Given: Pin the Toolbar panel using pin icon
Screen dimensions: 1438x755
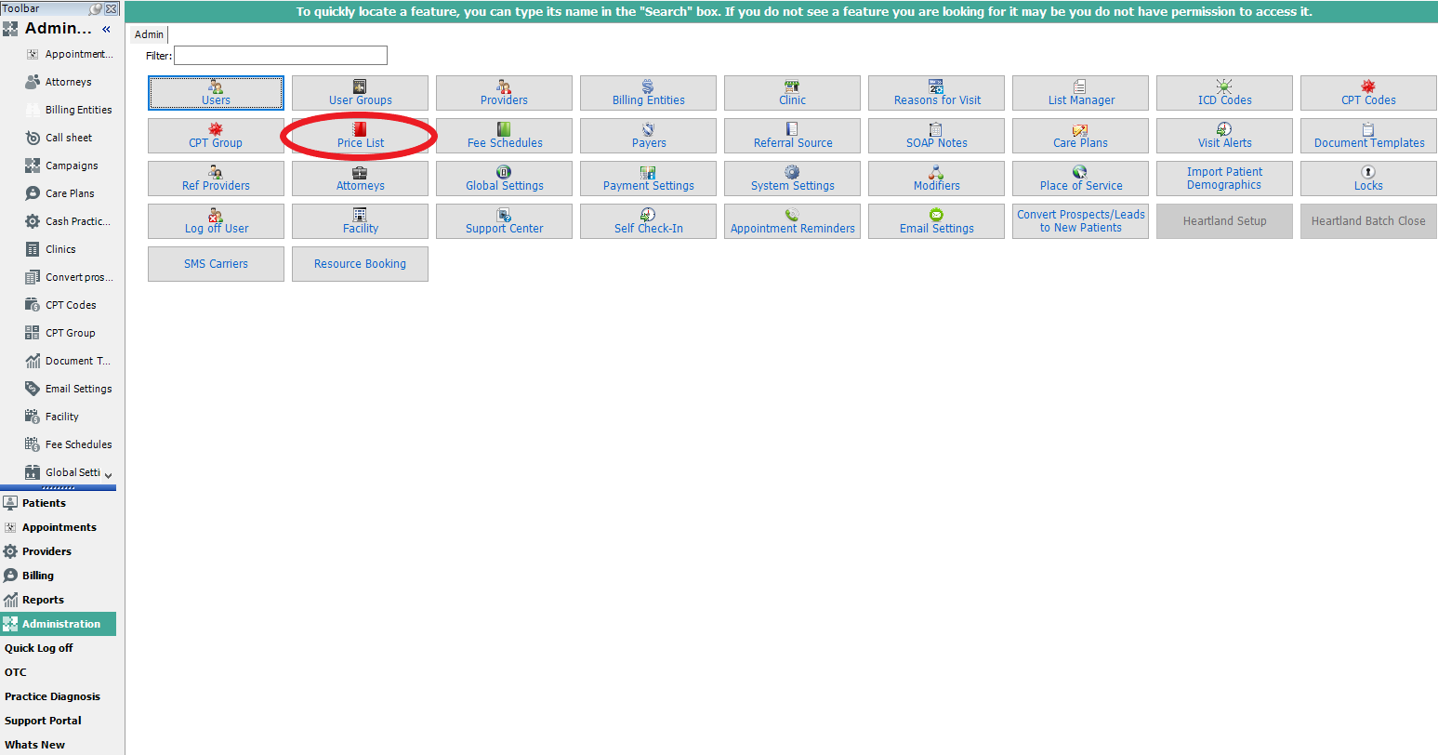Looking at the screenshot, I should pos(96,8).
